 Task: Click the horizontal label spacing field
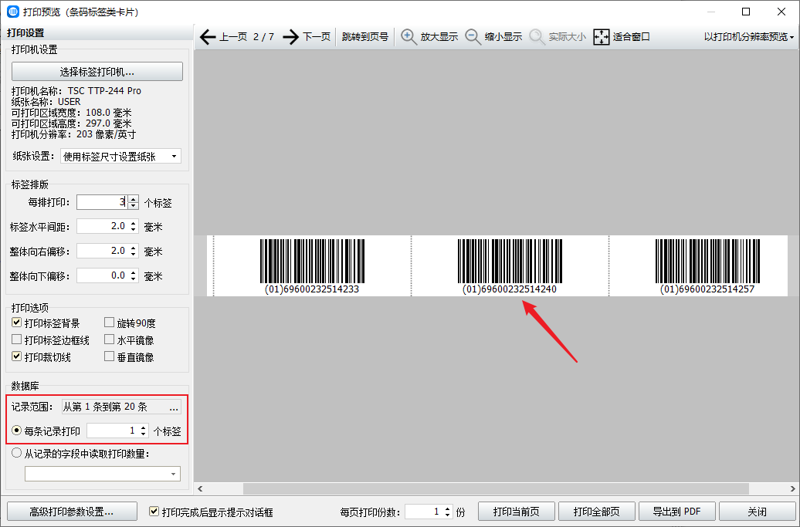click(103, 227)
